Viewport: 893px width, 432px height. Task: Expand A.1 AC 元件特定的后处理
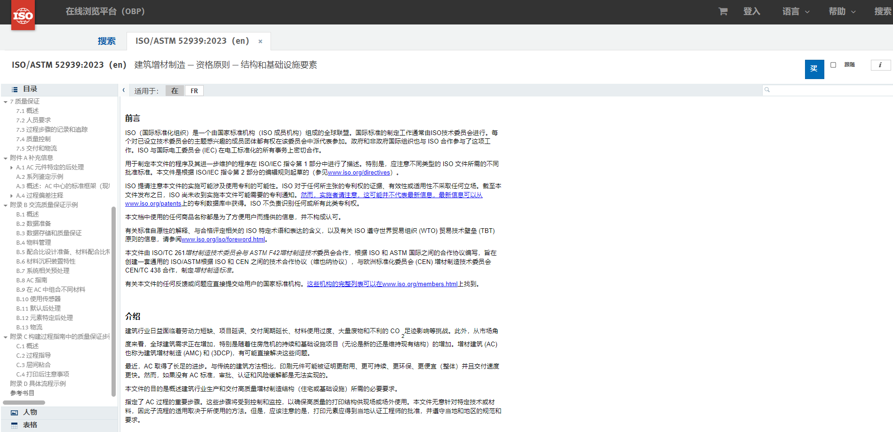point(11,168)
